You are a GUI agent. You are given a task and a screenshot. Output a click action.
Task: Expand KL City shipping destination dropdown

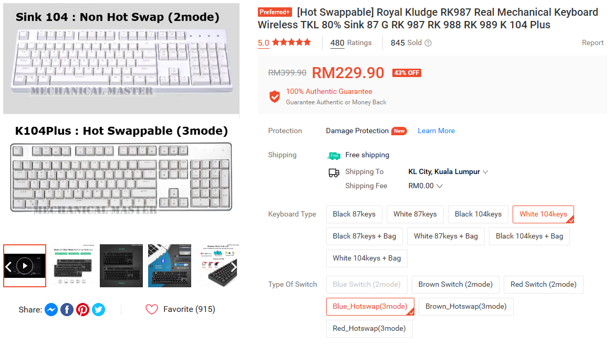point(448,172)
